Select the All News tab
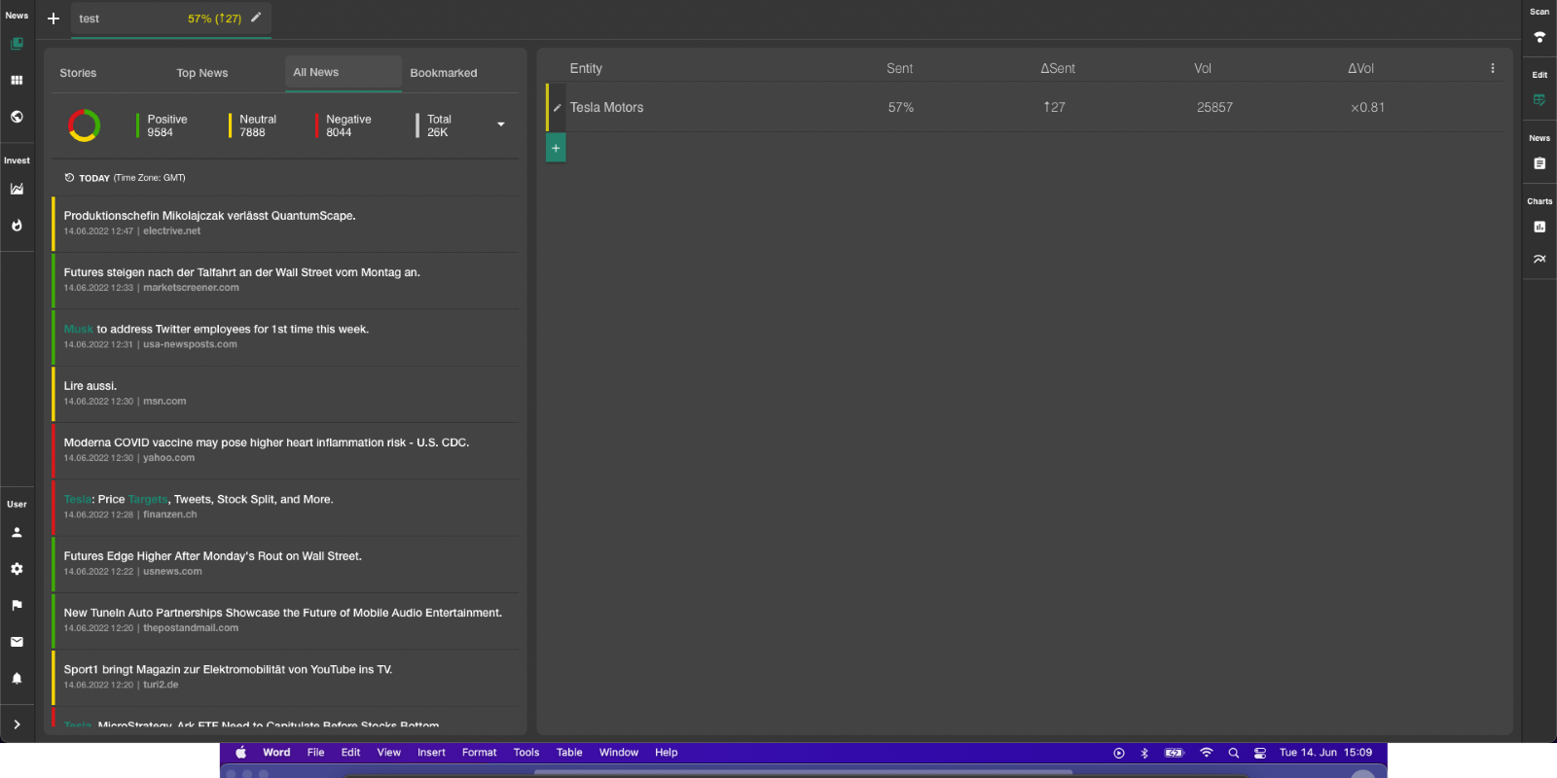The height and width of the screenshot is (778, 1557). click(x=344, y=73)
